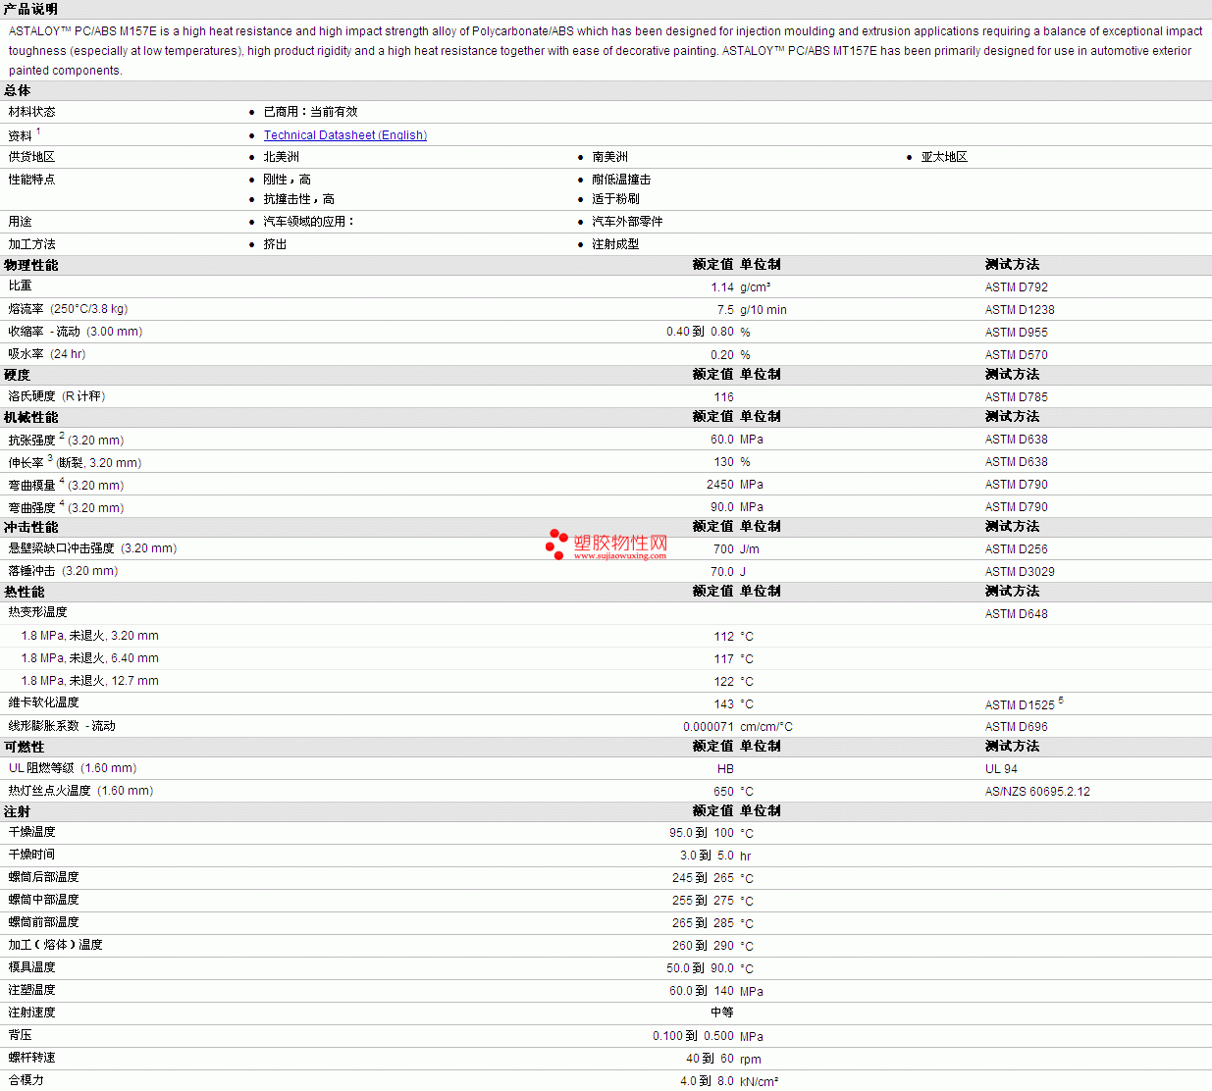1212x1091 pixels.
Task: Select heat deflection value 122
Action: point(724,682)
